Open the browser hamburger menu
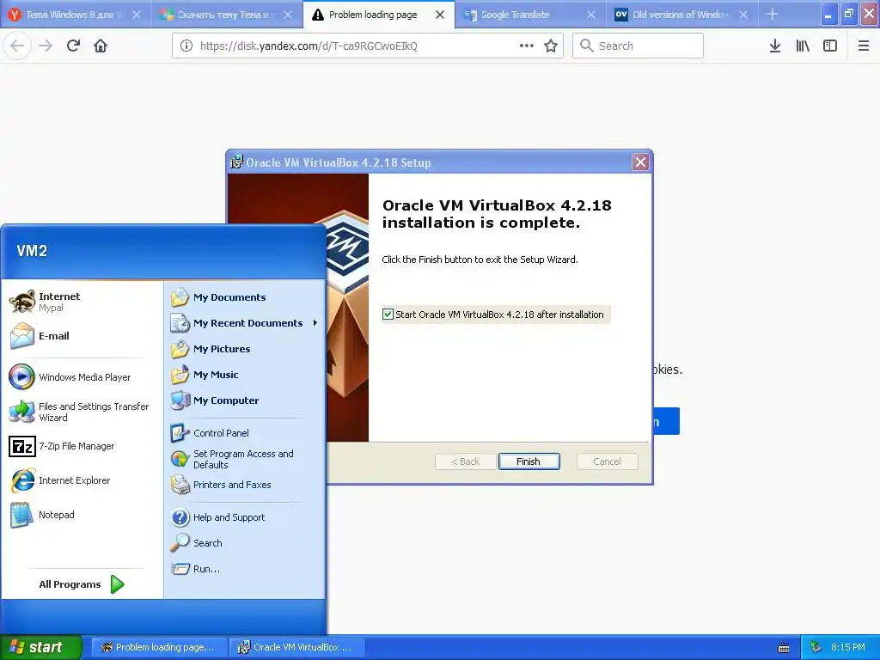This screenshot has width=880, height=660. point(864,46)
